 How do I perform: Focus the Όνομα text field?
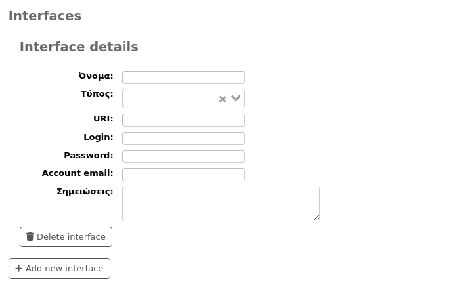183,77
